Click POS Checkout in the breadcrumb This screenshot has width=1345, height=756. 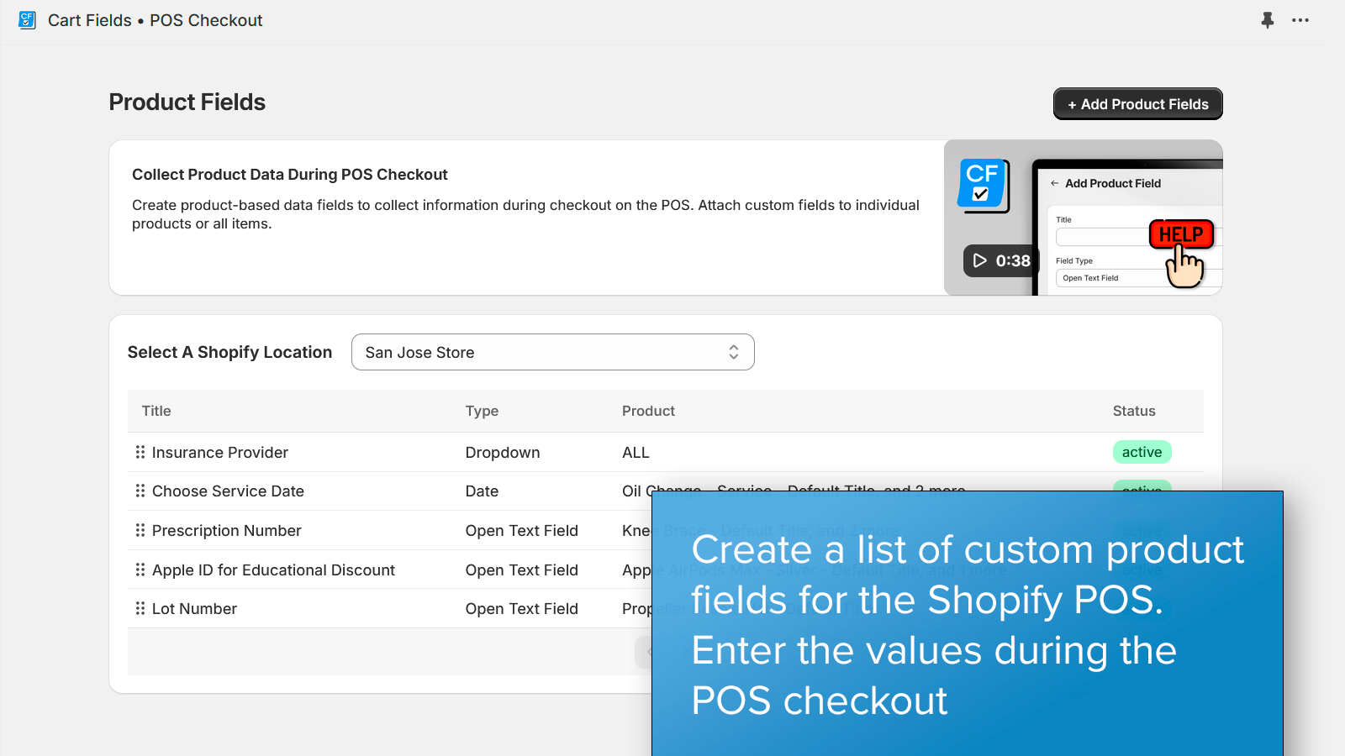pyautogui.click(x=206, y=20)
